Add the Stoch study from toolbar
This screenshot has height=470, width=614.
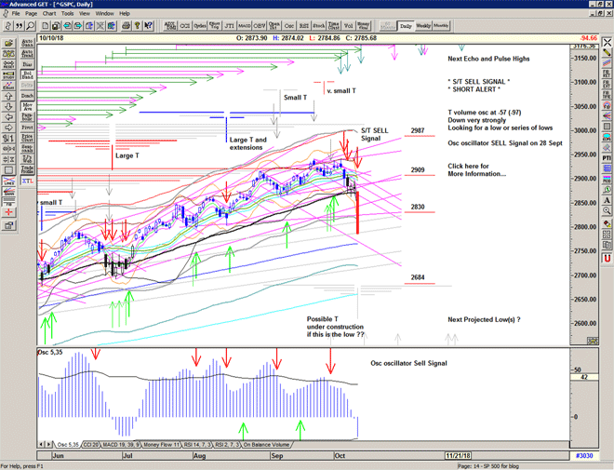coord(319,25)
